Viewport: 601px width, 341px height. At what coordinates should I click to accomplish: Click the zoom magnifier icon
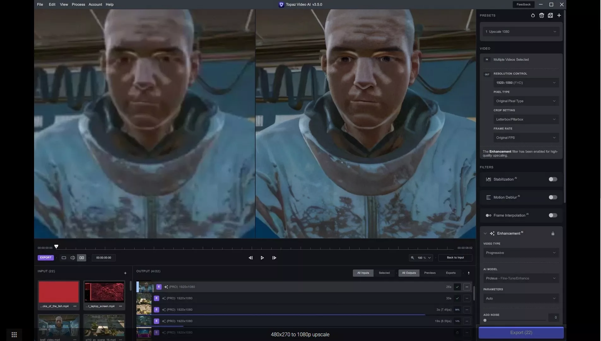click(412, 258)
